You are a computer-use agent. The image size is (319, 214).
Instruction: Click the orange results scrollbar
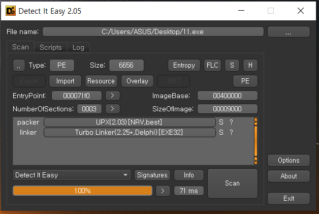tap(256, 141)
